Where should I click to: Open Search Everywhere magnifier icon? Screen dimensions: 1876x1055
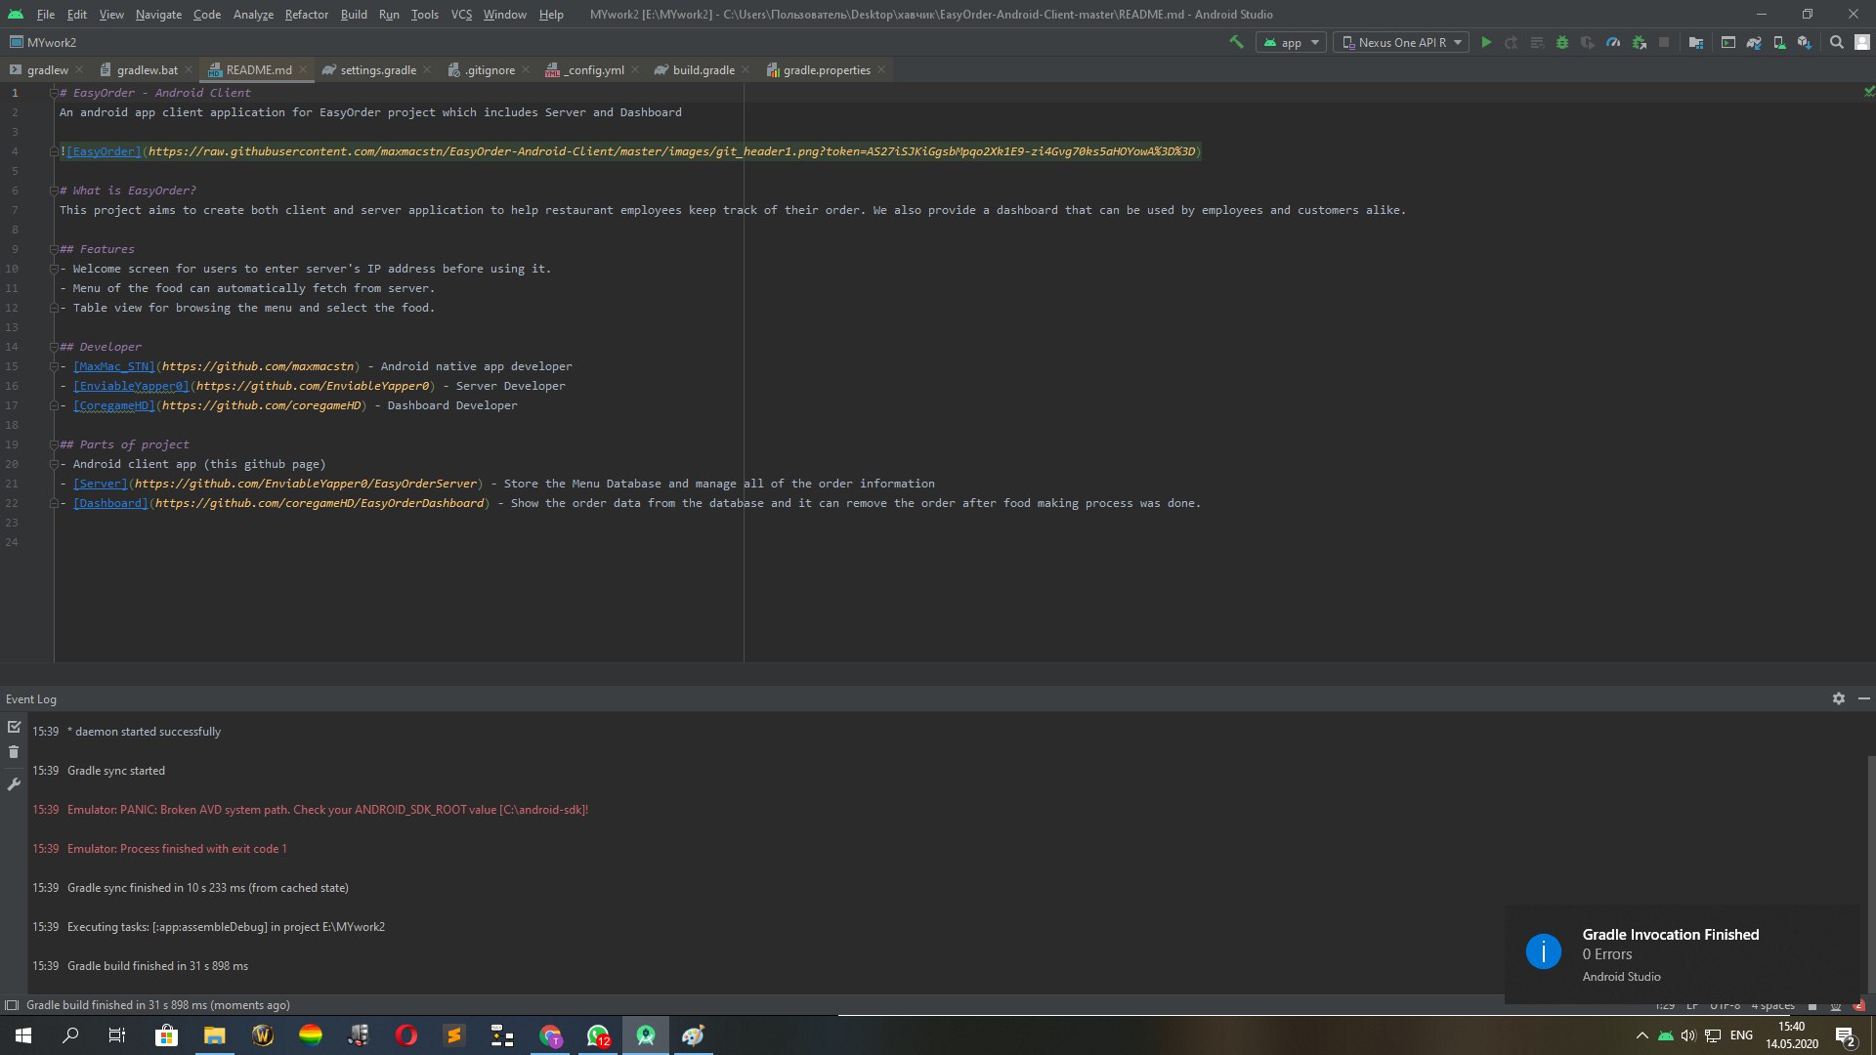tap(1837, 42)
